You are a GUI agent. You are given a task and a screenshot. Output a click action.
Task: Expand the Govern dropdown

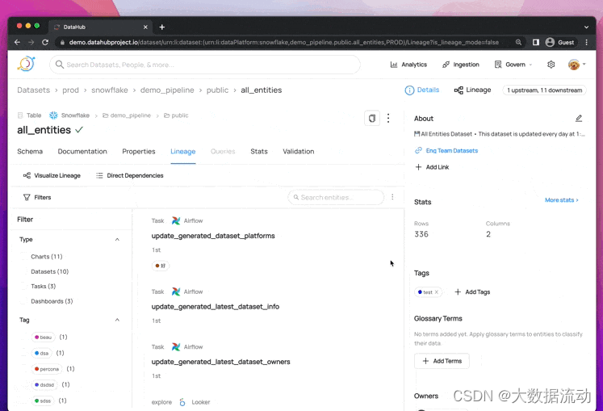(513, 65)
